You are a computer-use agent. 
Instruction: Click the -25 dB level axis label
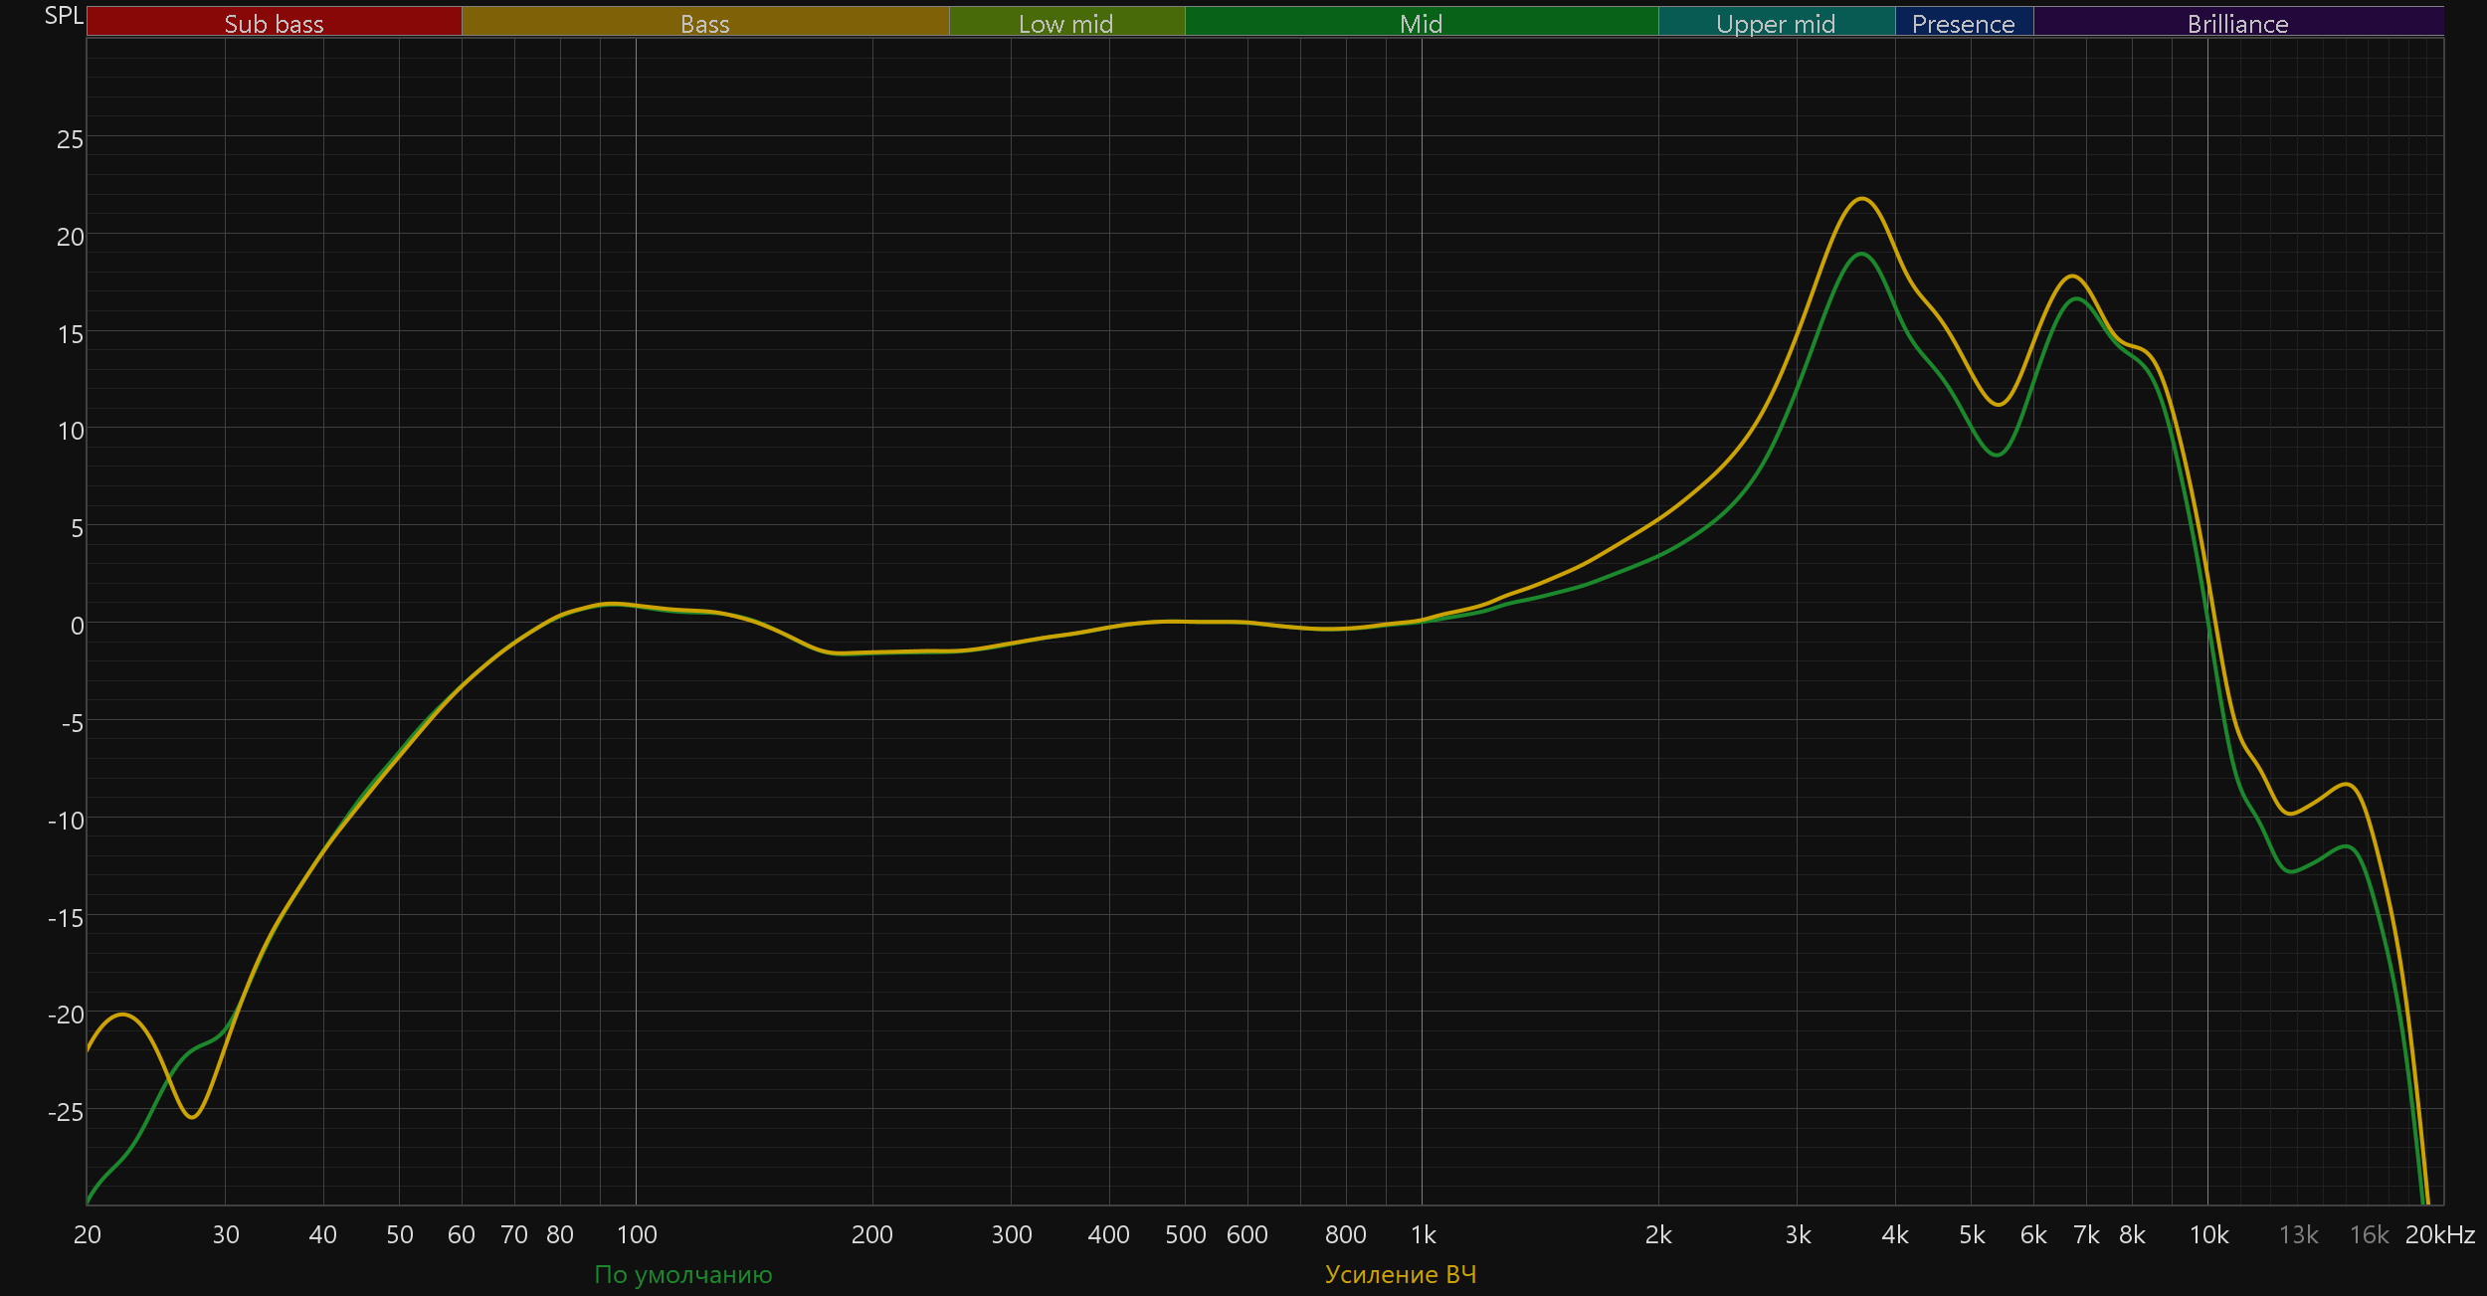coord(66,1112)
